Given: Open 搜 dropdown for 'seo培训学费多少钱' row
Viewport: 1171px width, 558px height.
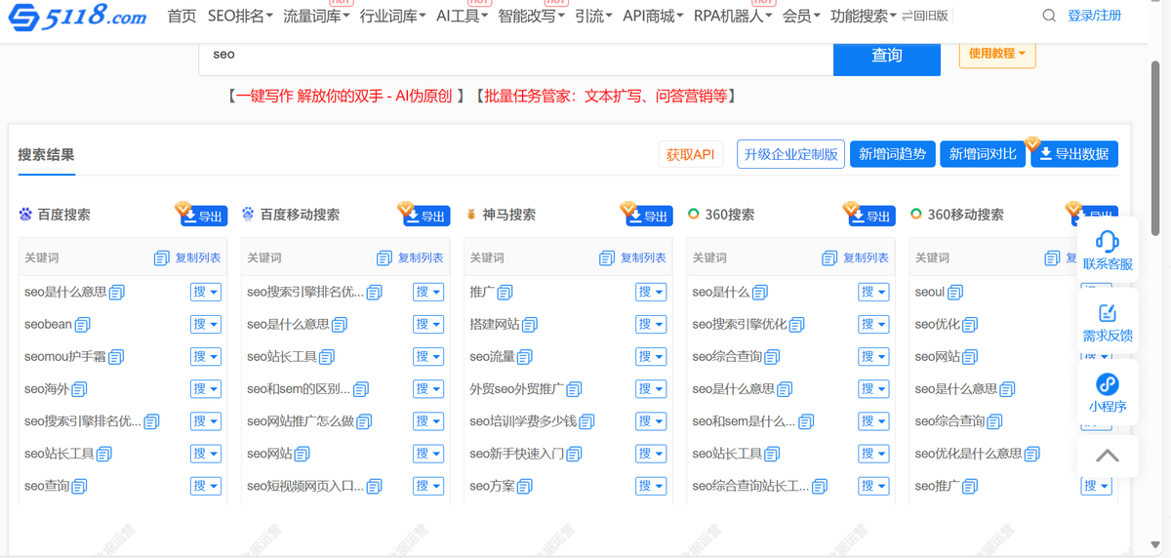Looking at the screenshot, I should (651, 421).
